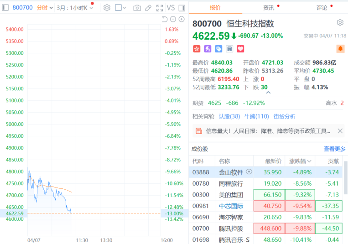The height and width of the screenshot is (244, 348).
Task: Toggle the left sidebar panel
Action: (x=5, y=8)
